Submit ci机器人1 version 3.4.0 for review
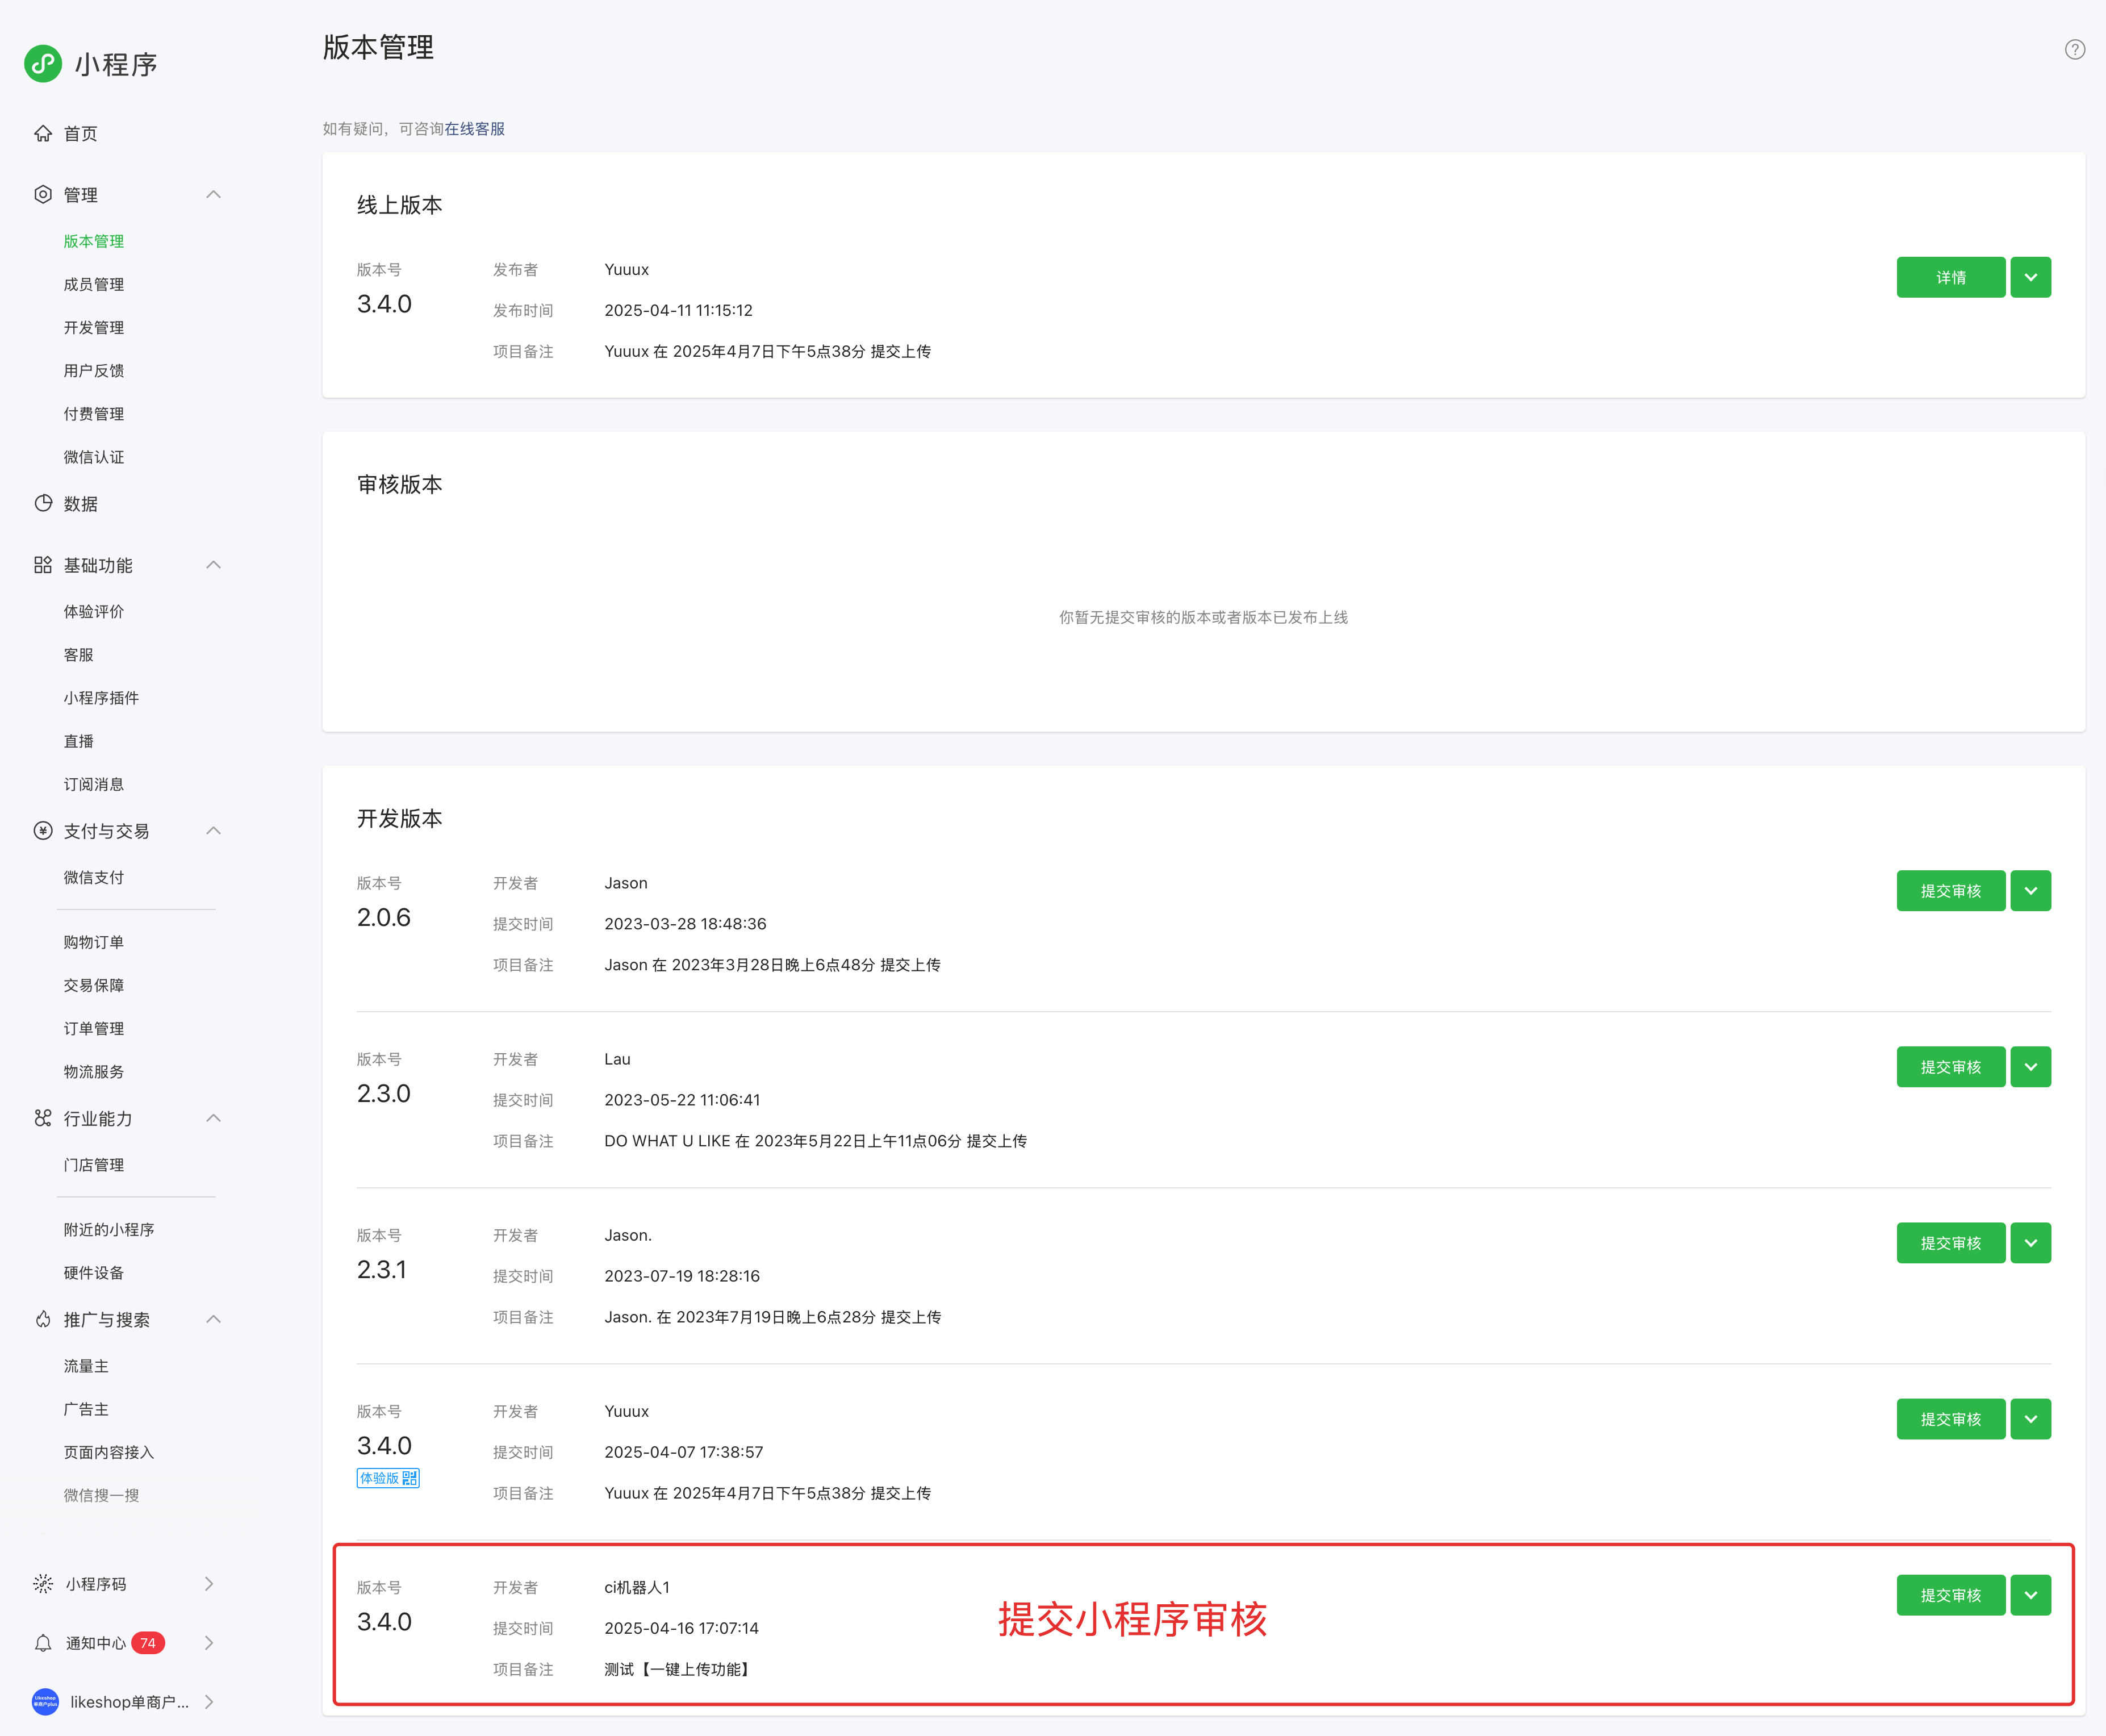The width and height of the screenshot is (2106, 1736). pos(1950,1594)
